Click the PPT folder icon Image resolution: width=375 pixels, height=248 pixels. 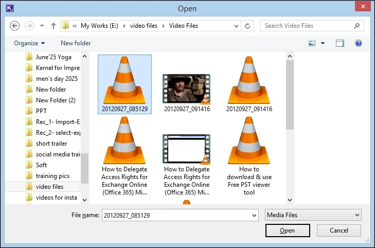pyautogui.click(x=29, y=111)
